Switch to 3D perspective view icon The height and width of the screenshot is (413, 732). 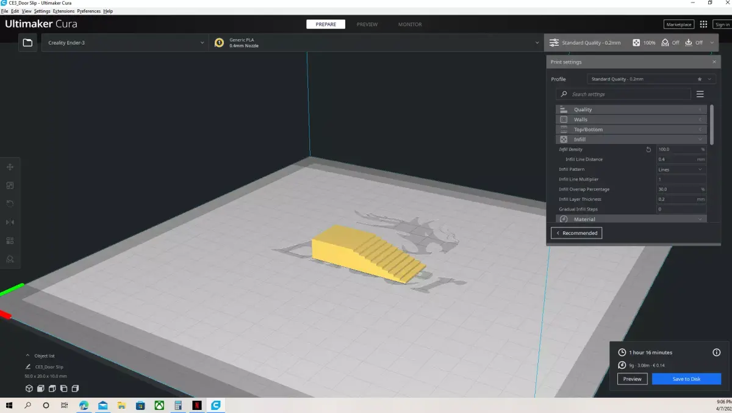[29, 389]
